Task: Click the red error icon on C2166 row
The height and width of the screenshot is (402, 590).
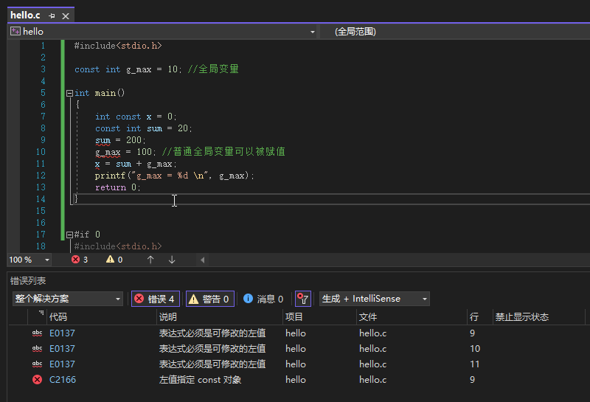Action: tap(38, 379)
